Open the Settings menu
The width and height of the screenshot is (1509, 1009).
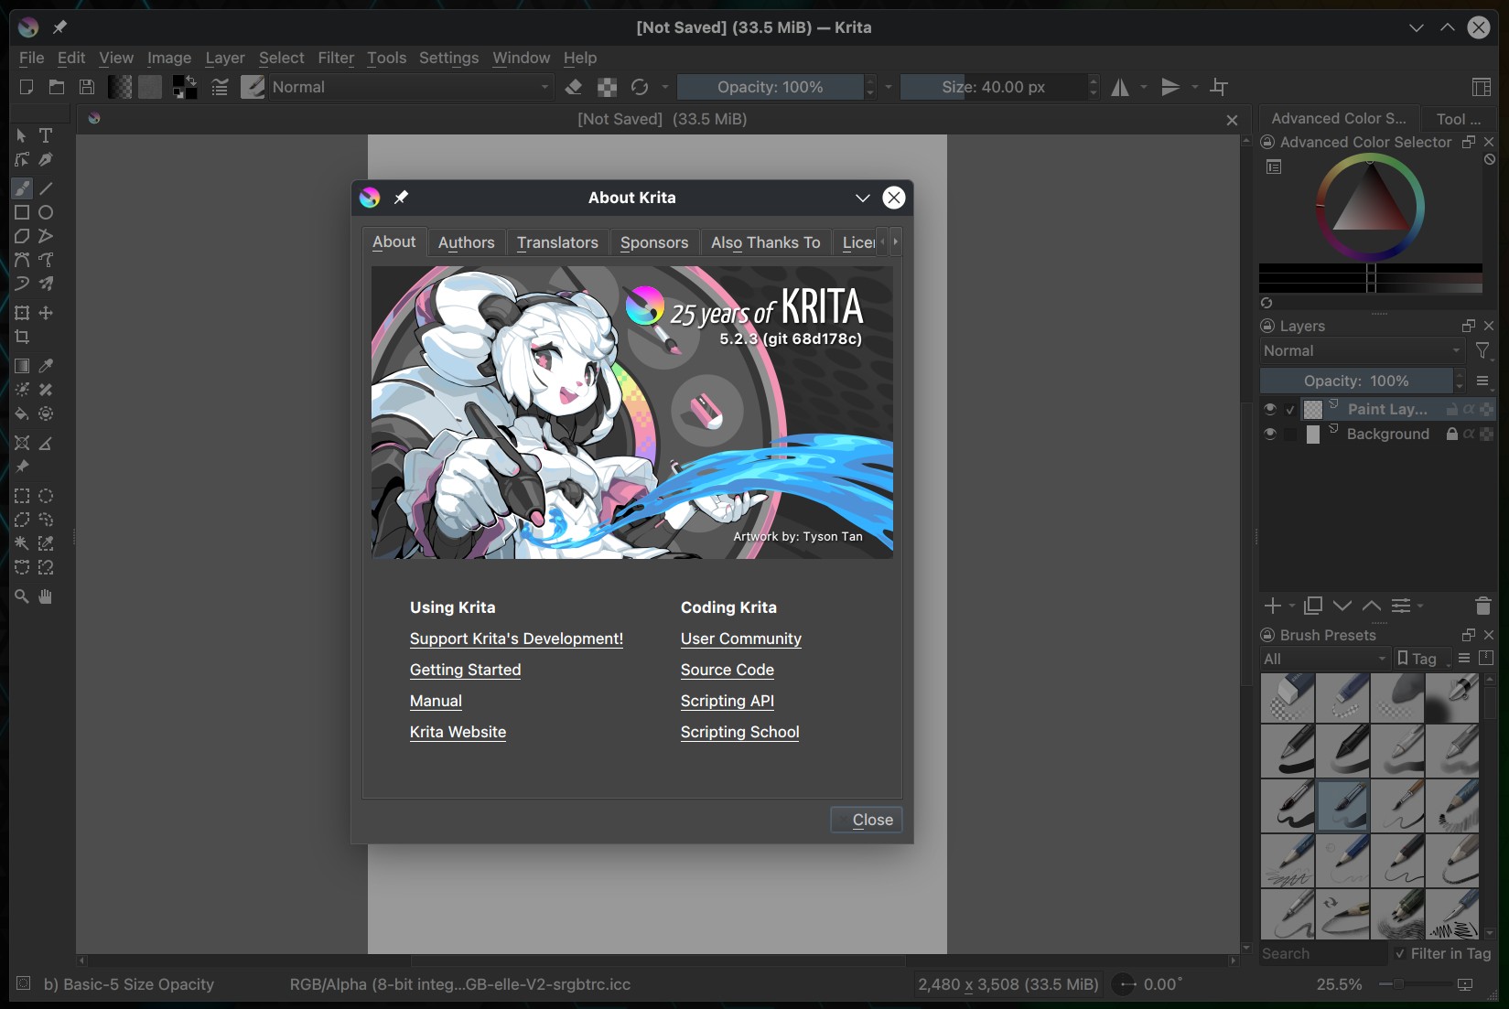click(x=448, y=58)
